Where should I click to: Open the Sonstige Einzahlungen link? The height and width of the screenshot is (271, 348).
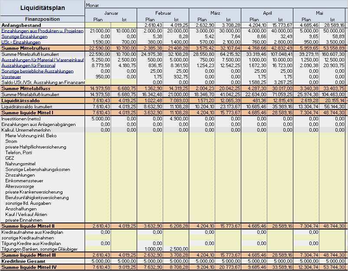pyautogui.click(x=24, y=36)
